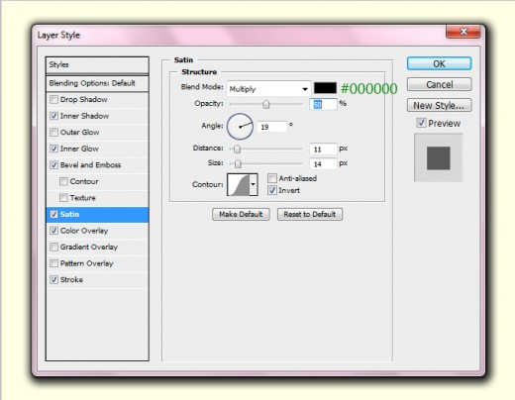Image resolution: width=515 pixels, height=400 pixels.
Task: Click the Size slider handle
Action: click(238, 164)
